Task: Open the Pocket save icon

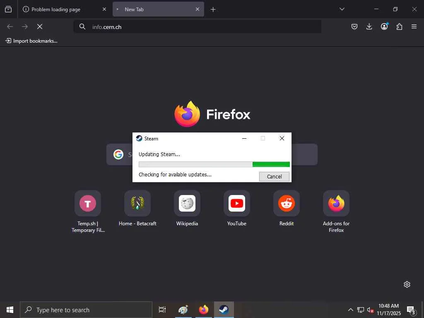Action: click(x=354, y=26)
